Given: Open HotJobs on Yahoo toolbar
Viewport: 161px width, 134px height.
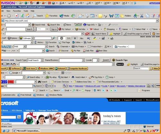Looking at the screenshot, I should 80,29.
